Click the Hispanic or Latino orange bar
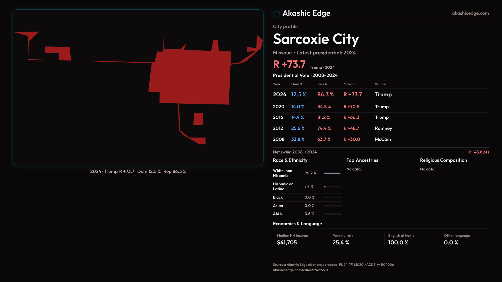The width and height of the screenshot is (502, 282). [325, 187]
